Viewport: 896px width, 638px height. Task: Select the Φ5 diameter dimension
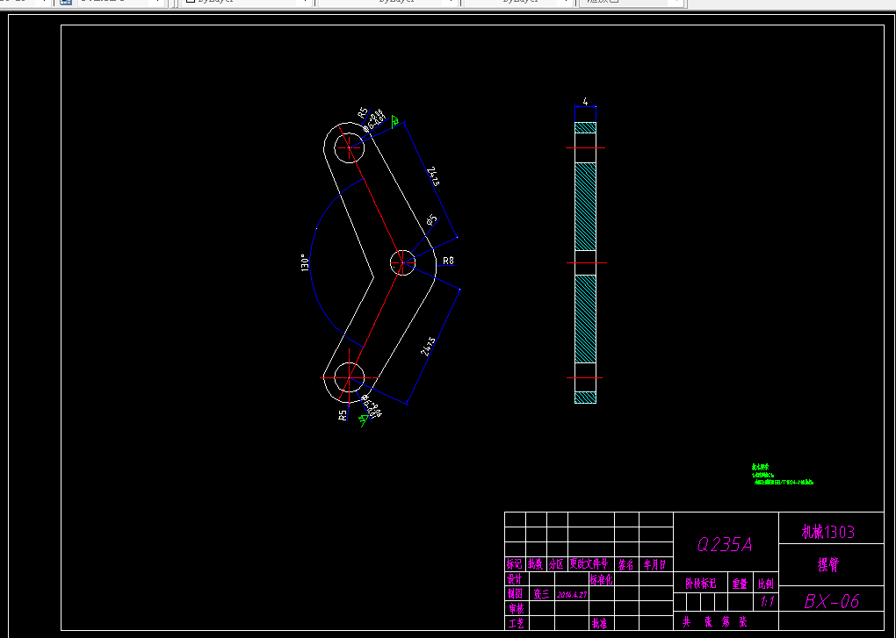(432, 219)
